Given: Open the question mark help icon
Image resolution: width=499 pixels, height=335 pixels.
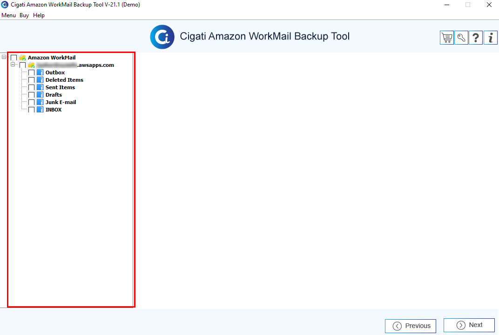Looking at the screenshot, I should click(x=476, y=38).
